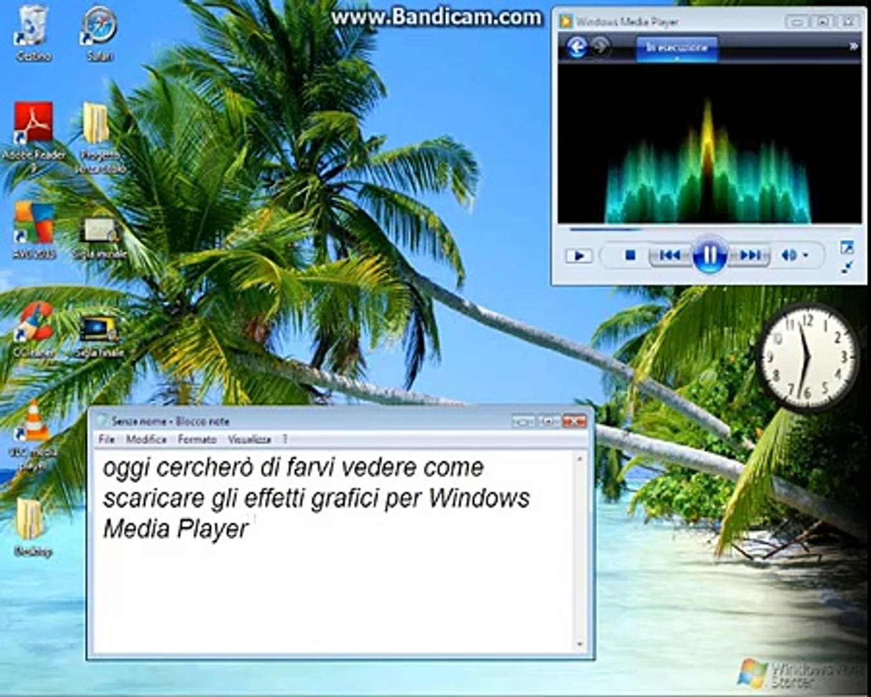This screenshot has height=697, width=871.
Task: Click the forward arrow in Media Player
Action: pyautogui.click(x=601, y=46)
